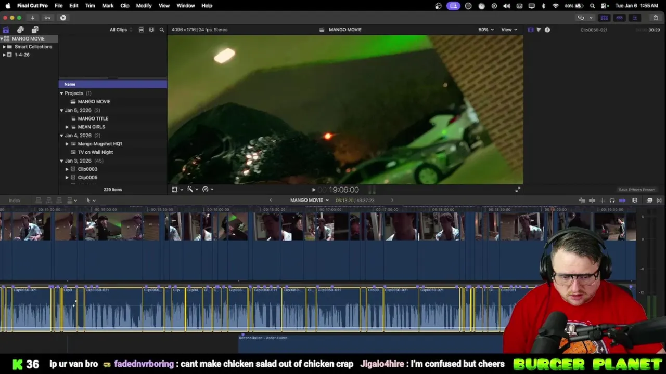This screenshot has height=374, width=666.
Task: Open the Titles and Generators sidebar
Action: tap(35, 30)
